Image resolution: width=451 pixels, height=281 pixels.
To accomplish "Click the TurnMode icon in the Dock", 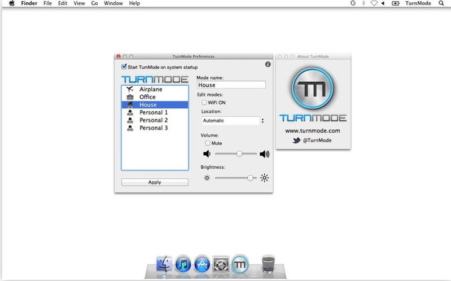I will pyautogui.click(x=240, y=264).
